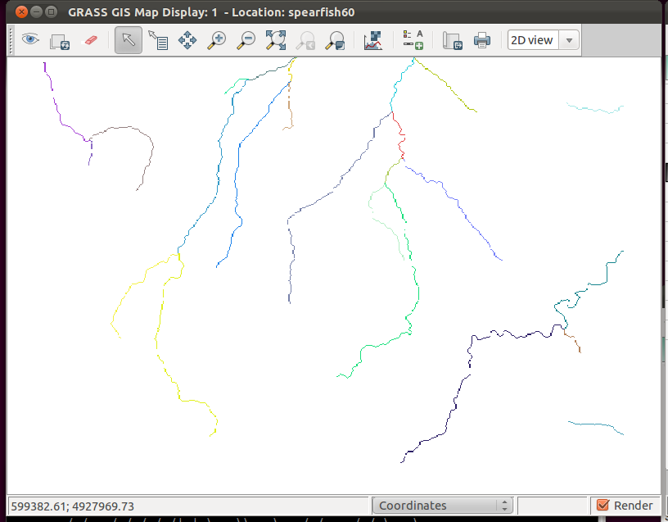
Task: Maximize the Map Display window
Action: 51,12
